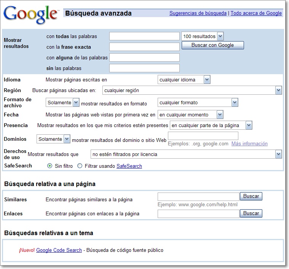The width and height of the screenshot is (289, 269).
Task: Open Solamente dropdown in Dominios row
Action: pos(53,139)
